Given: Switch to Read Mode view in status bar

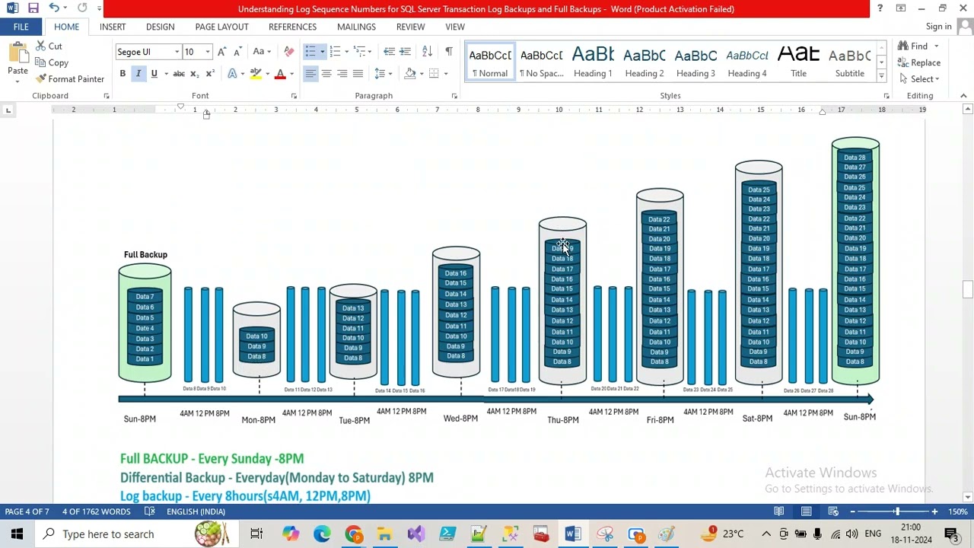Looking at the screenshot, I should pos(779,511).
